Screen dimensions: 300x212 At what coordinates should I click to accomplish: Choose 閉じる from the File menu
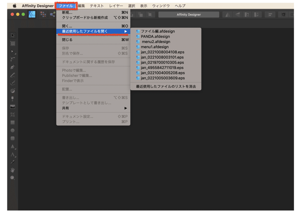pyautogui.click(x=93, y=40)
